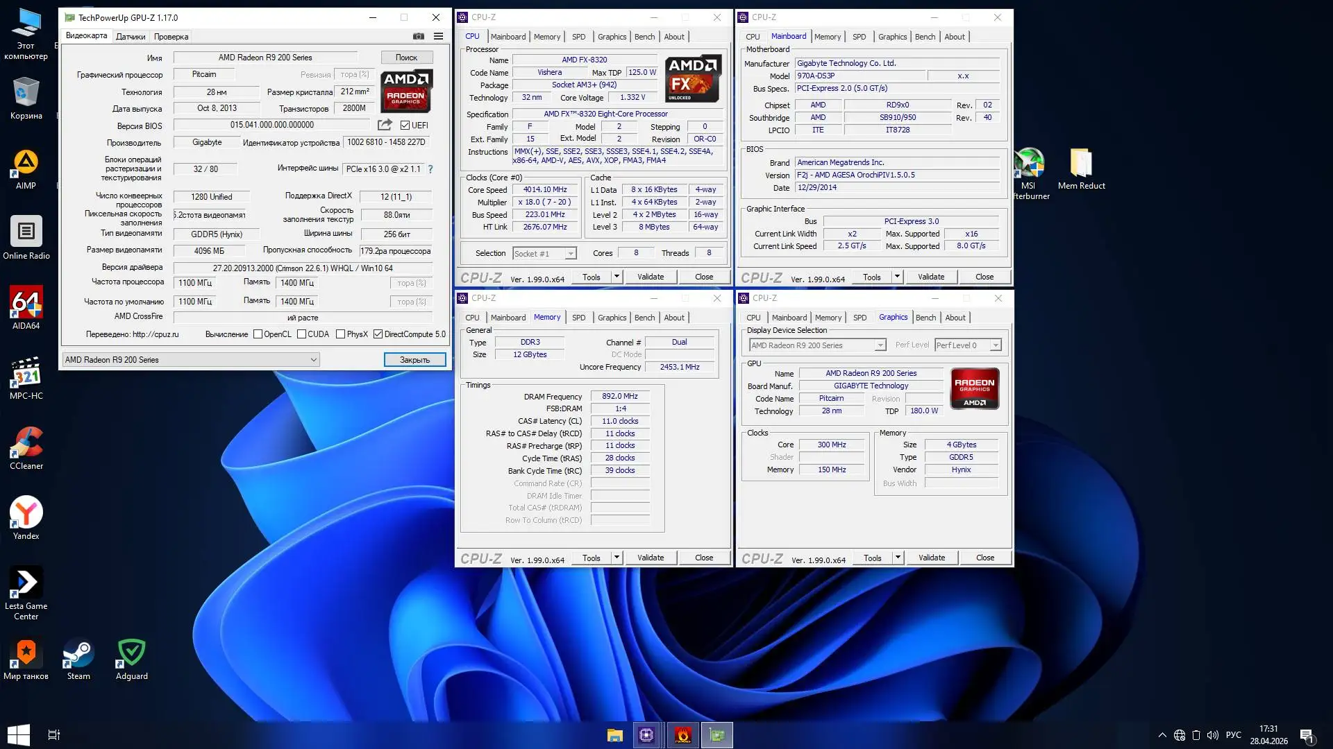Image resolution: width=1333 pixels, height=749 pixels.
Task: Open Bench tab in Mainboard CPU-Z window
Action: (925, 37)
